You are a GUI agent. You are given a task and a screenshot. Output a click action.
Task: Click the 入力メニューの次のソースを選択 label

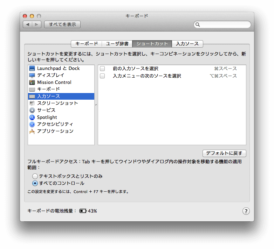point(147,76)
